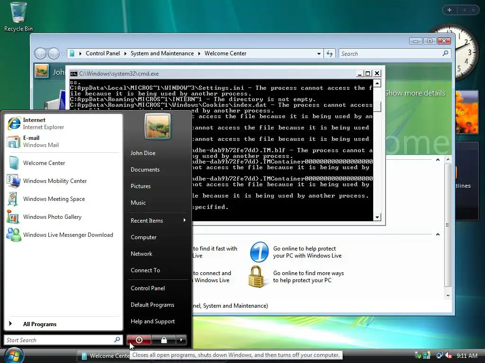Click System and Maintenance breadcrumb

pyautogui.click(x=162, y=53)
